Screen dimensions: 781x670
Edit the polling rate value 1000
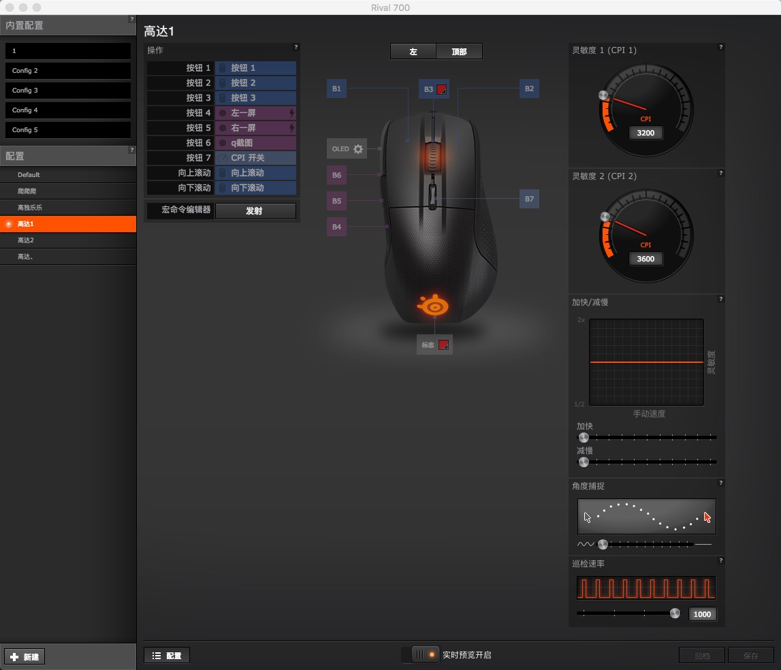point(702,614)
